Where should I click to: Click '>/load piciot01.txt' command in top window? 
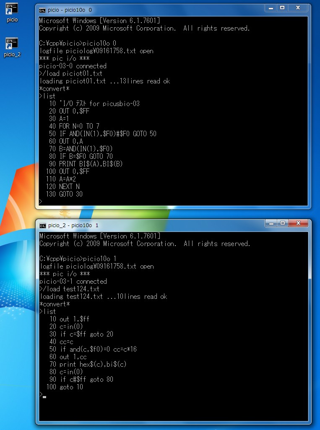(x=71, y=73)
